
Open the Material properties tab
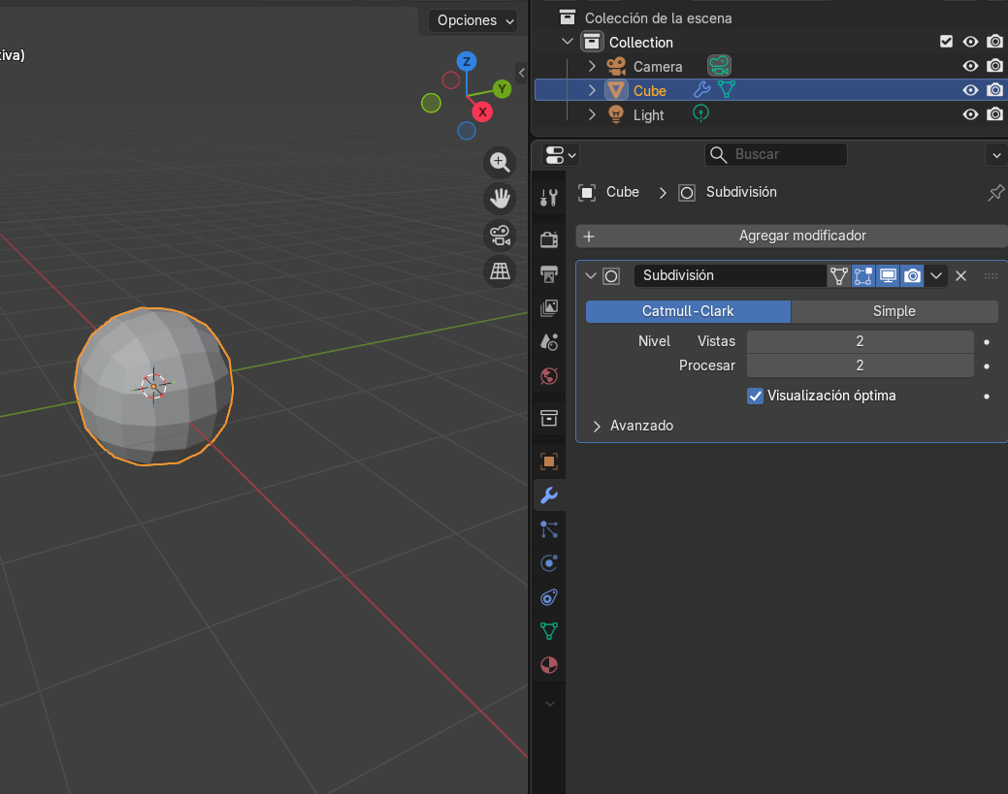(549, 665)
